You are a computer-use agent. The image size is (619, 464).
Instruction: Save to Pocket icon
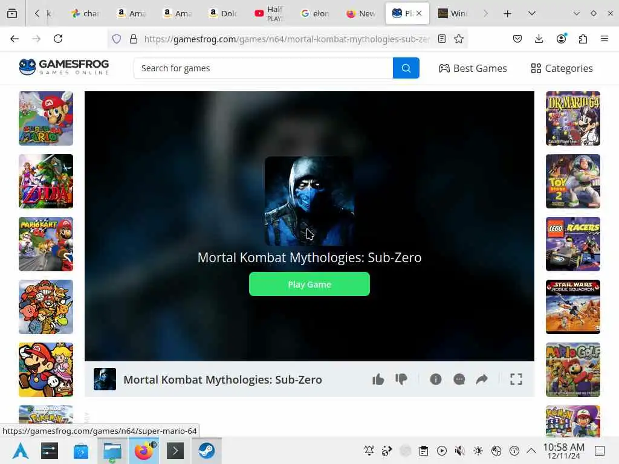(x=517, y=39)
